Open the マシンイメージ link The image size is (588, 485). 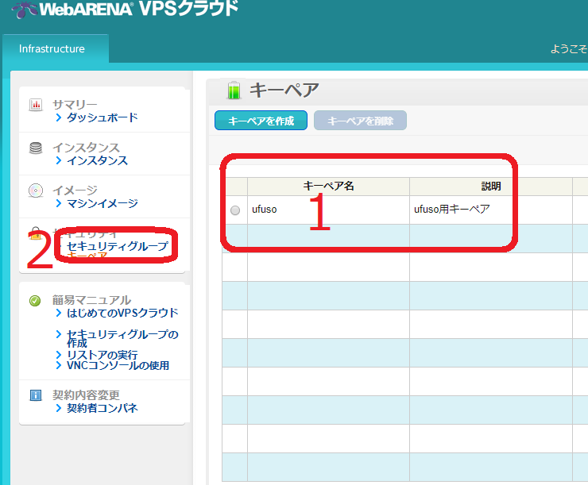point(102,203)
